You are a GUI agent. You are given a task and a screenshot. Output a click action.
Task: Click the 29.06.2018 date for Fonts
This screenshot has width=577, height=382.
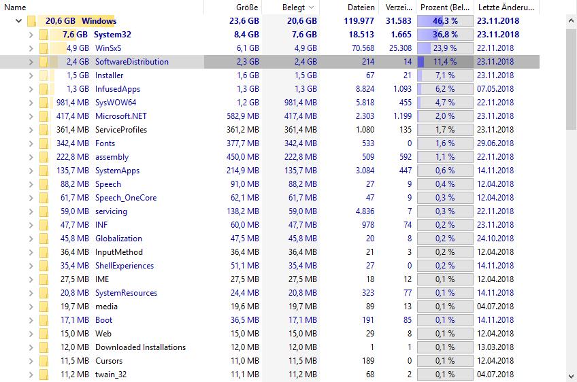pos(495,143)
